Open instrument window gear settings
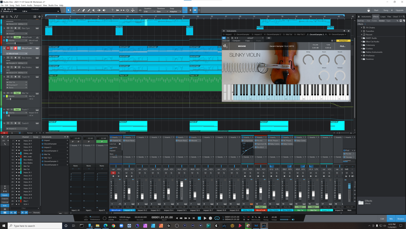 click(x=332, y=41)
